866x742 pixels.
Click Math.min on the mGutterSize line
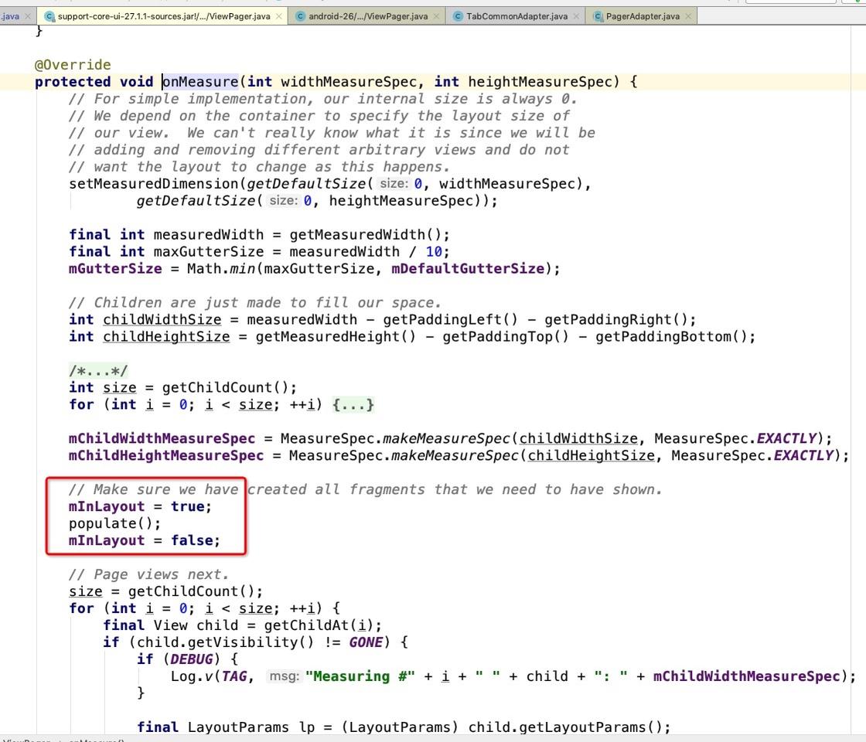point(221,269)
